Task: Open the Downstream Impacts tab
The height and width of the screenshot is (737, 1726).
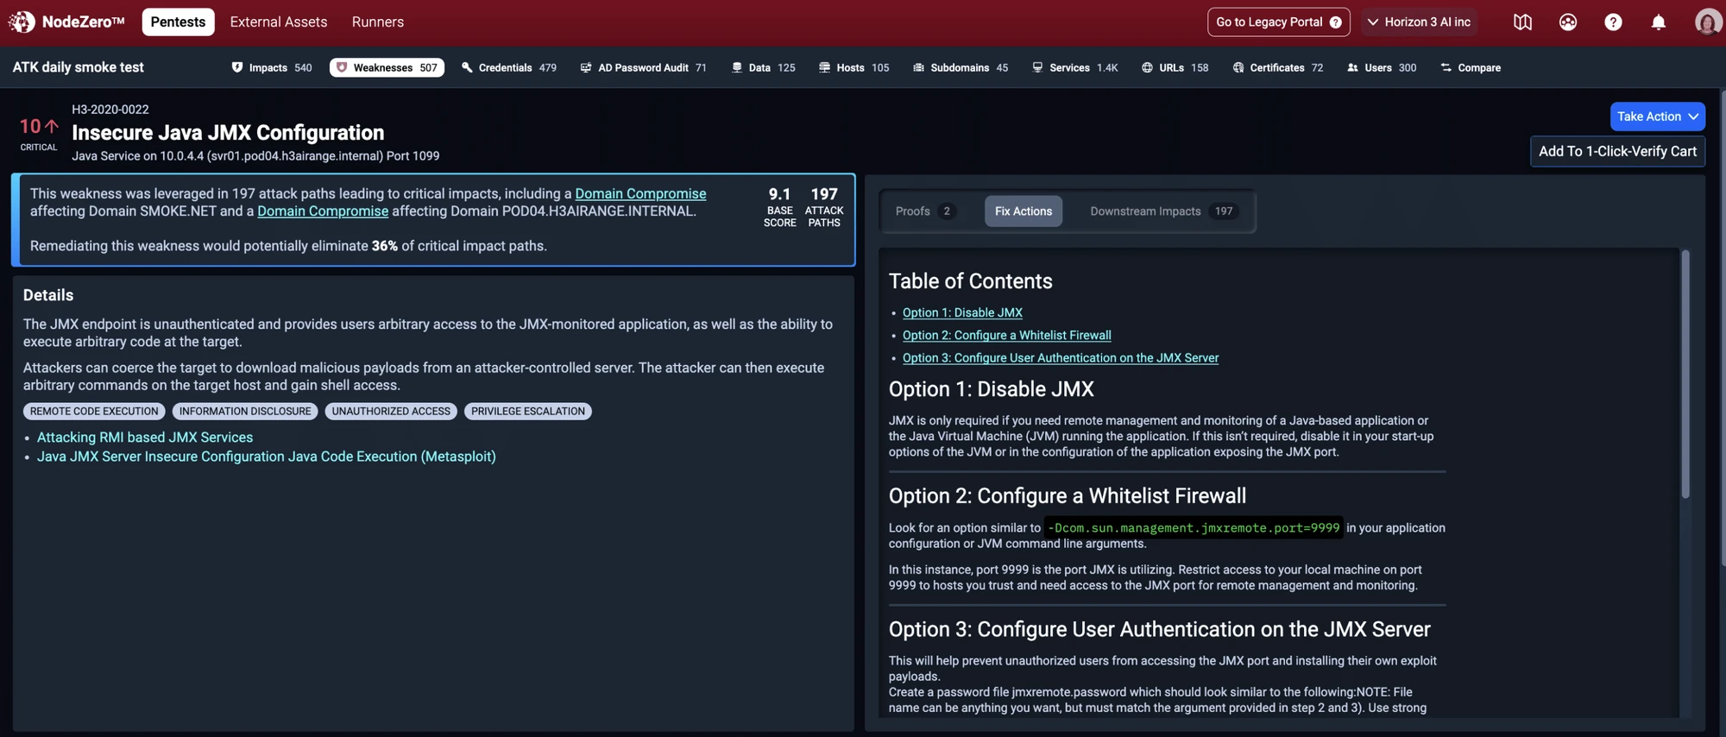Action: [1163, 211]
